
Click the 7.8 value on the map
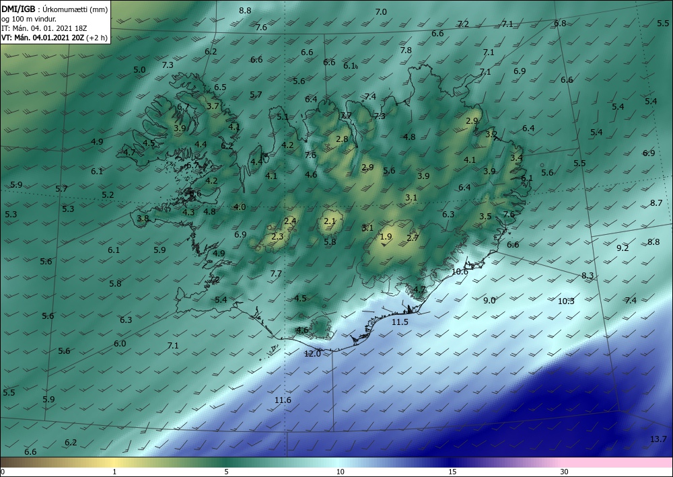point(406,50)
